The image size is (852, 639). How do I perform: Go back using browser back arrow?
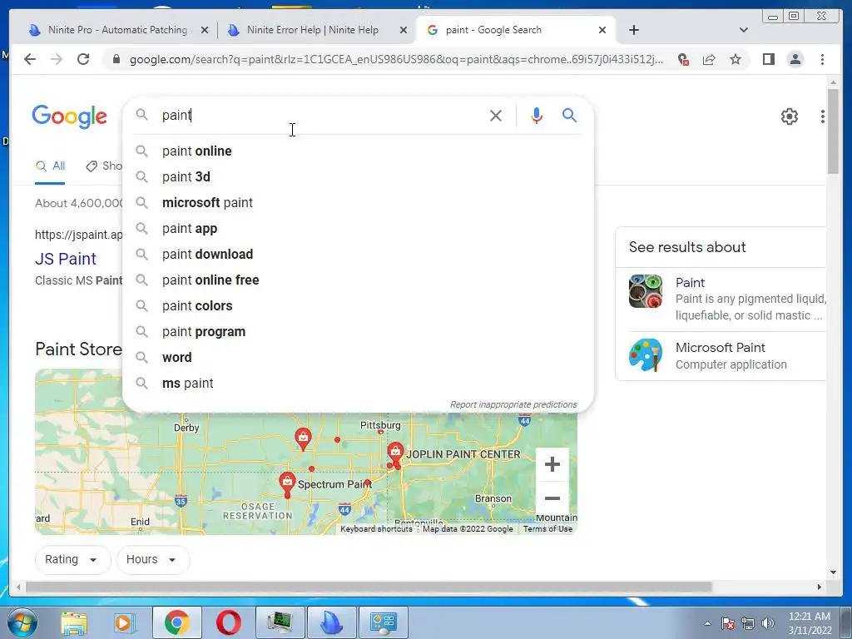pyautogui.click(x=30, y=59)
